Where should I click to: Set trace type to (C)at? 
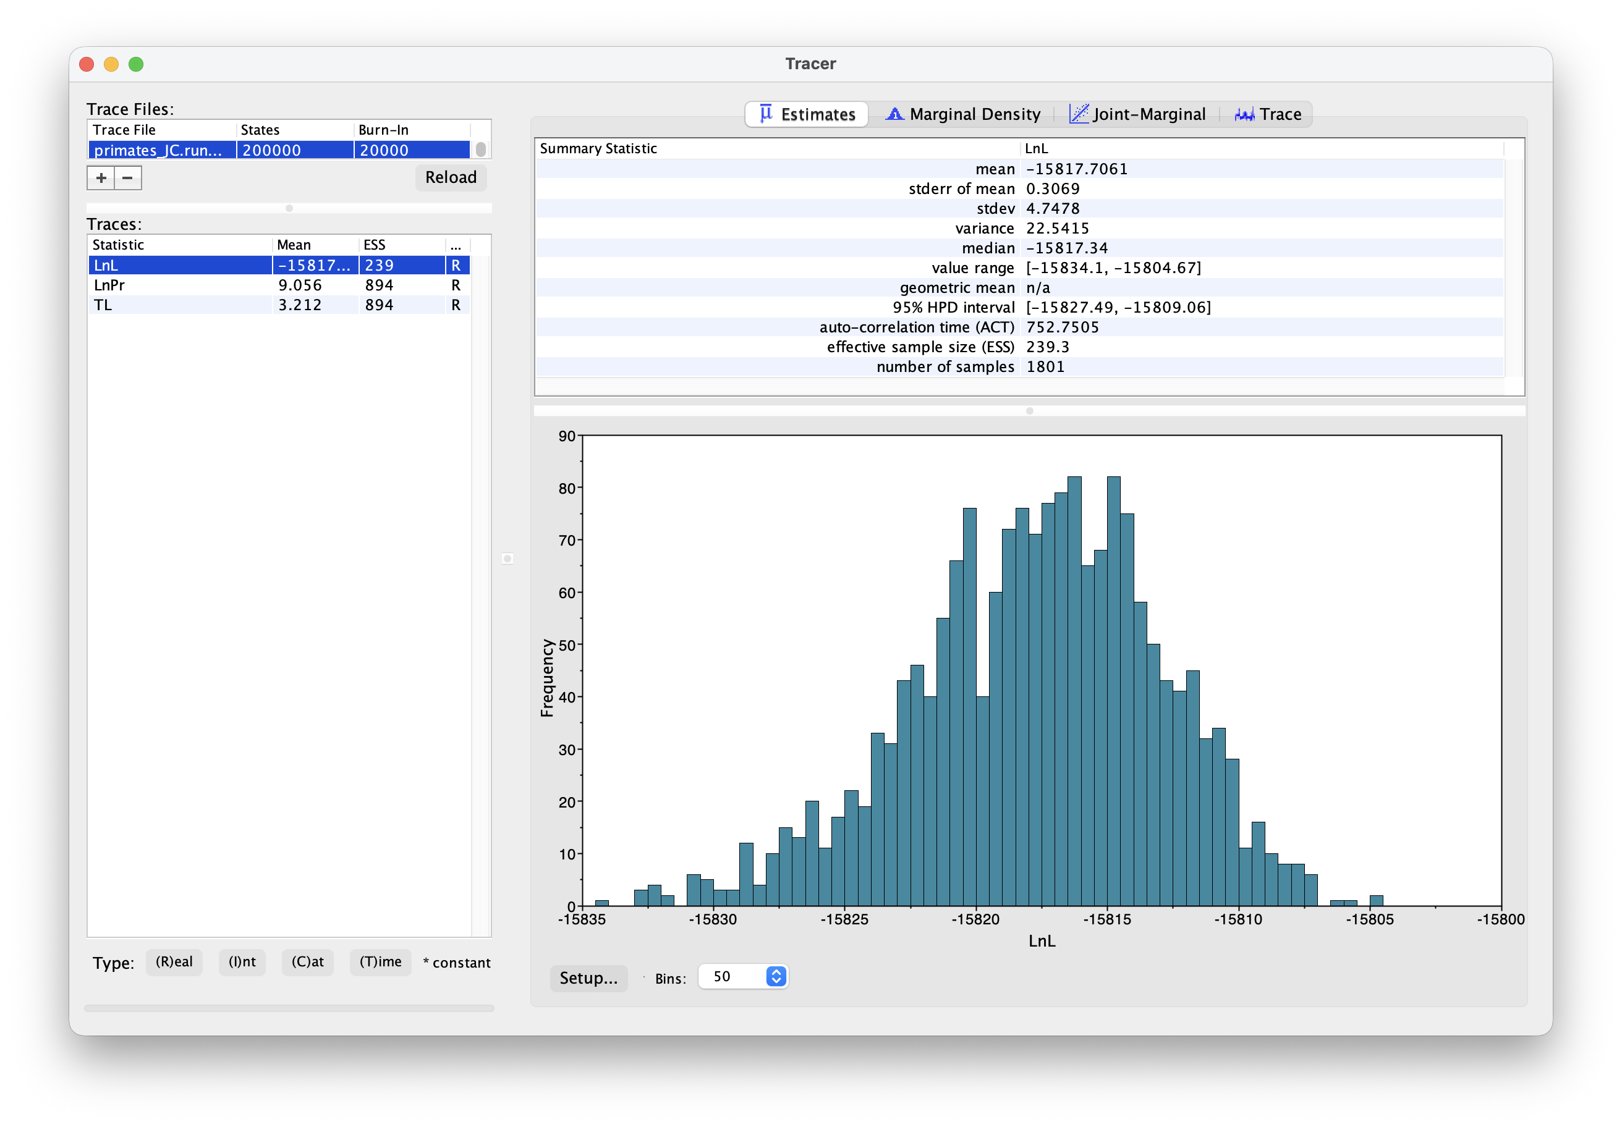pyautogui.click(x=307, y=962)
